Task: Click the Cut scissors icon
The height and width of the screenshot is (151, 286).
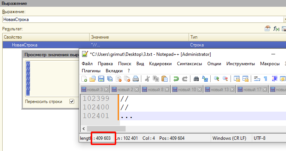Action: coord(147,79)
